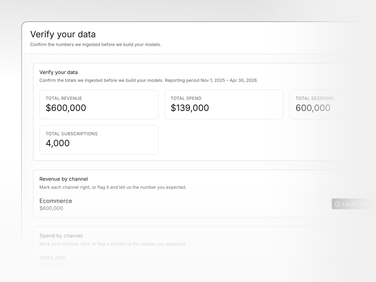Image resolution: width=376 pixels, height=282 pixels.
Task: Select the Total Revenue card
Action: (x=99, y=104)
